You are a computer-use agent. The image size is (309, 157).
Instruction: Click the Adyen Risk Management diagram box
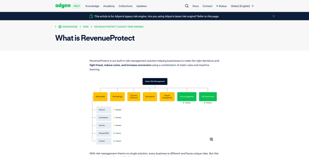click(x=155, y=82)
